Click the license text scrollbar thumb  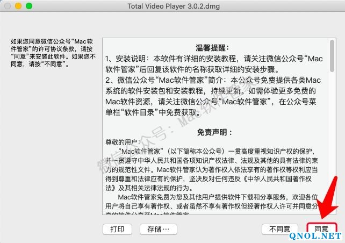[x=332, y=55]
